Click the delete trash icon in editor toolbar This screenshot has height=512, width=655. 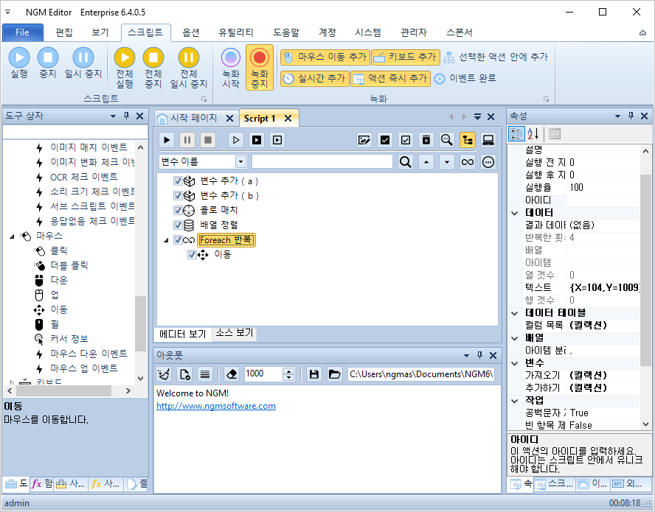point(426,140)
